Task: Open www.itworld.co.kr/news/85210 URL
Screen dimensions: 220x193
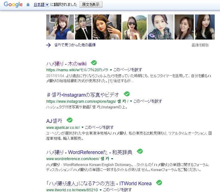Action: click(x=72, y=190)
